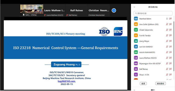This screenshot has width=175, height=91.
Task: Click the pin icon beside SAC, China
Action: point(24,15)
